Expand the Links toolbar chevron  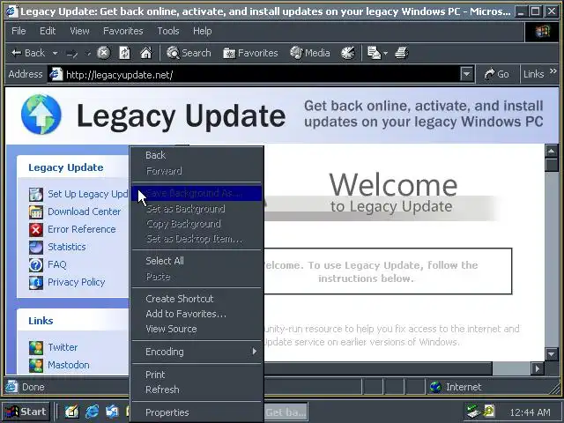tap(553, 70)
